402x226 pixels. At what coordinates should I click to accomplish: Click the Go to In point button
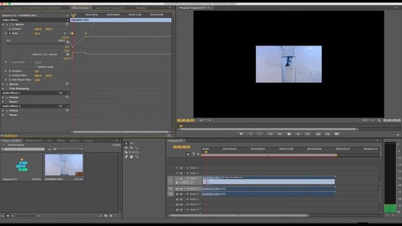coord(270,134)
